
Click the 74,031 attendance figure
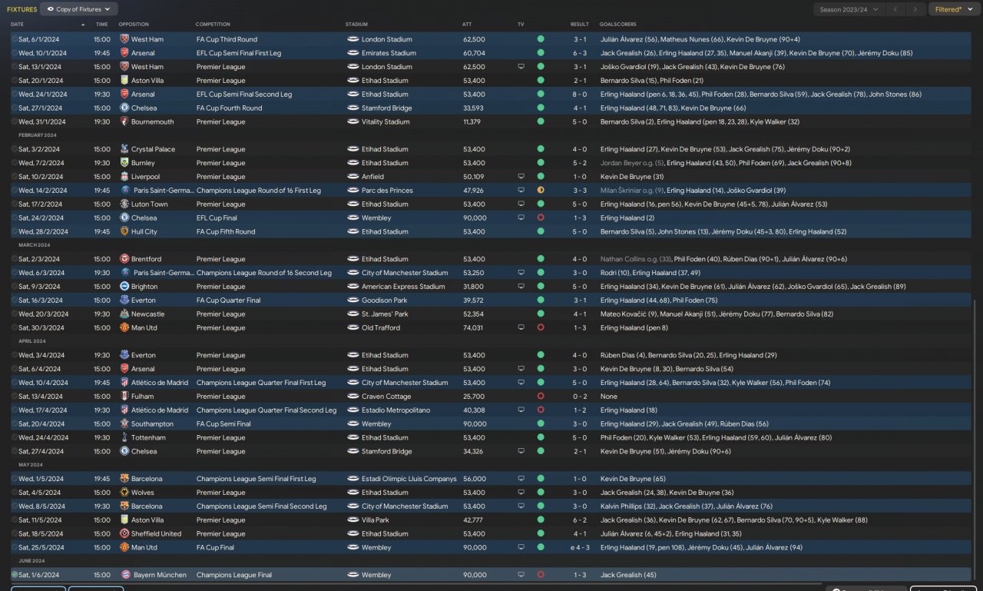[474, 327]
